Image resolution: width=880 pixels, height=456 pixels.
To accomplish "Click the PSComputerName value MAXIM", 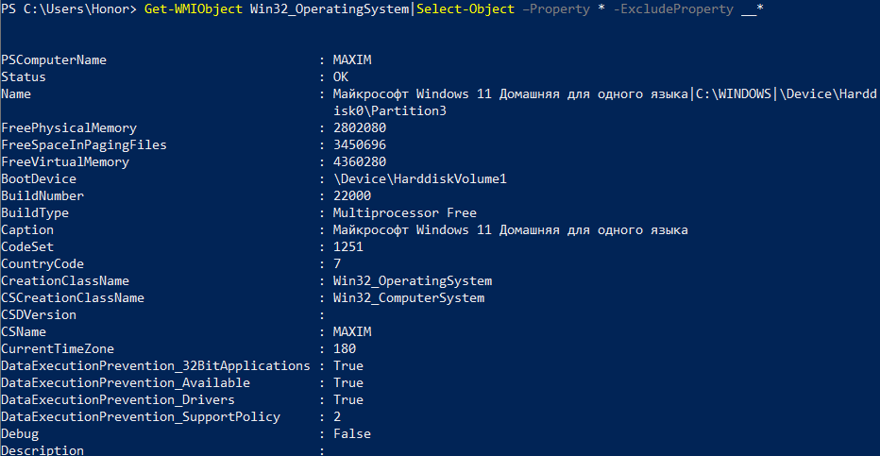I will click(352, 60).
